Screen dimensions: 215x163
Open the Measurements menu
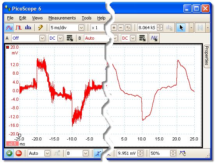[62, 18]
